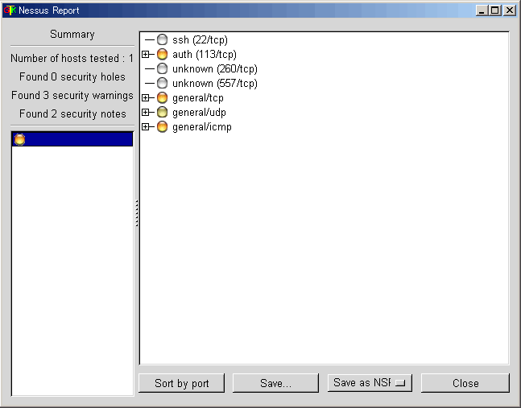The width and height of the screenshot is (521, 408).
Task: Expand the general/tcp tree node
Action: click(145, 97)
